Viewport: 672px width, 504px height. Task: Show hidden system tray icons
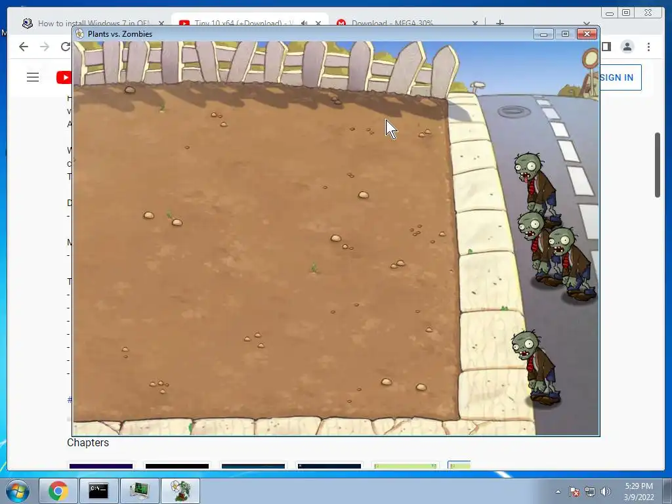click(558, 492)
